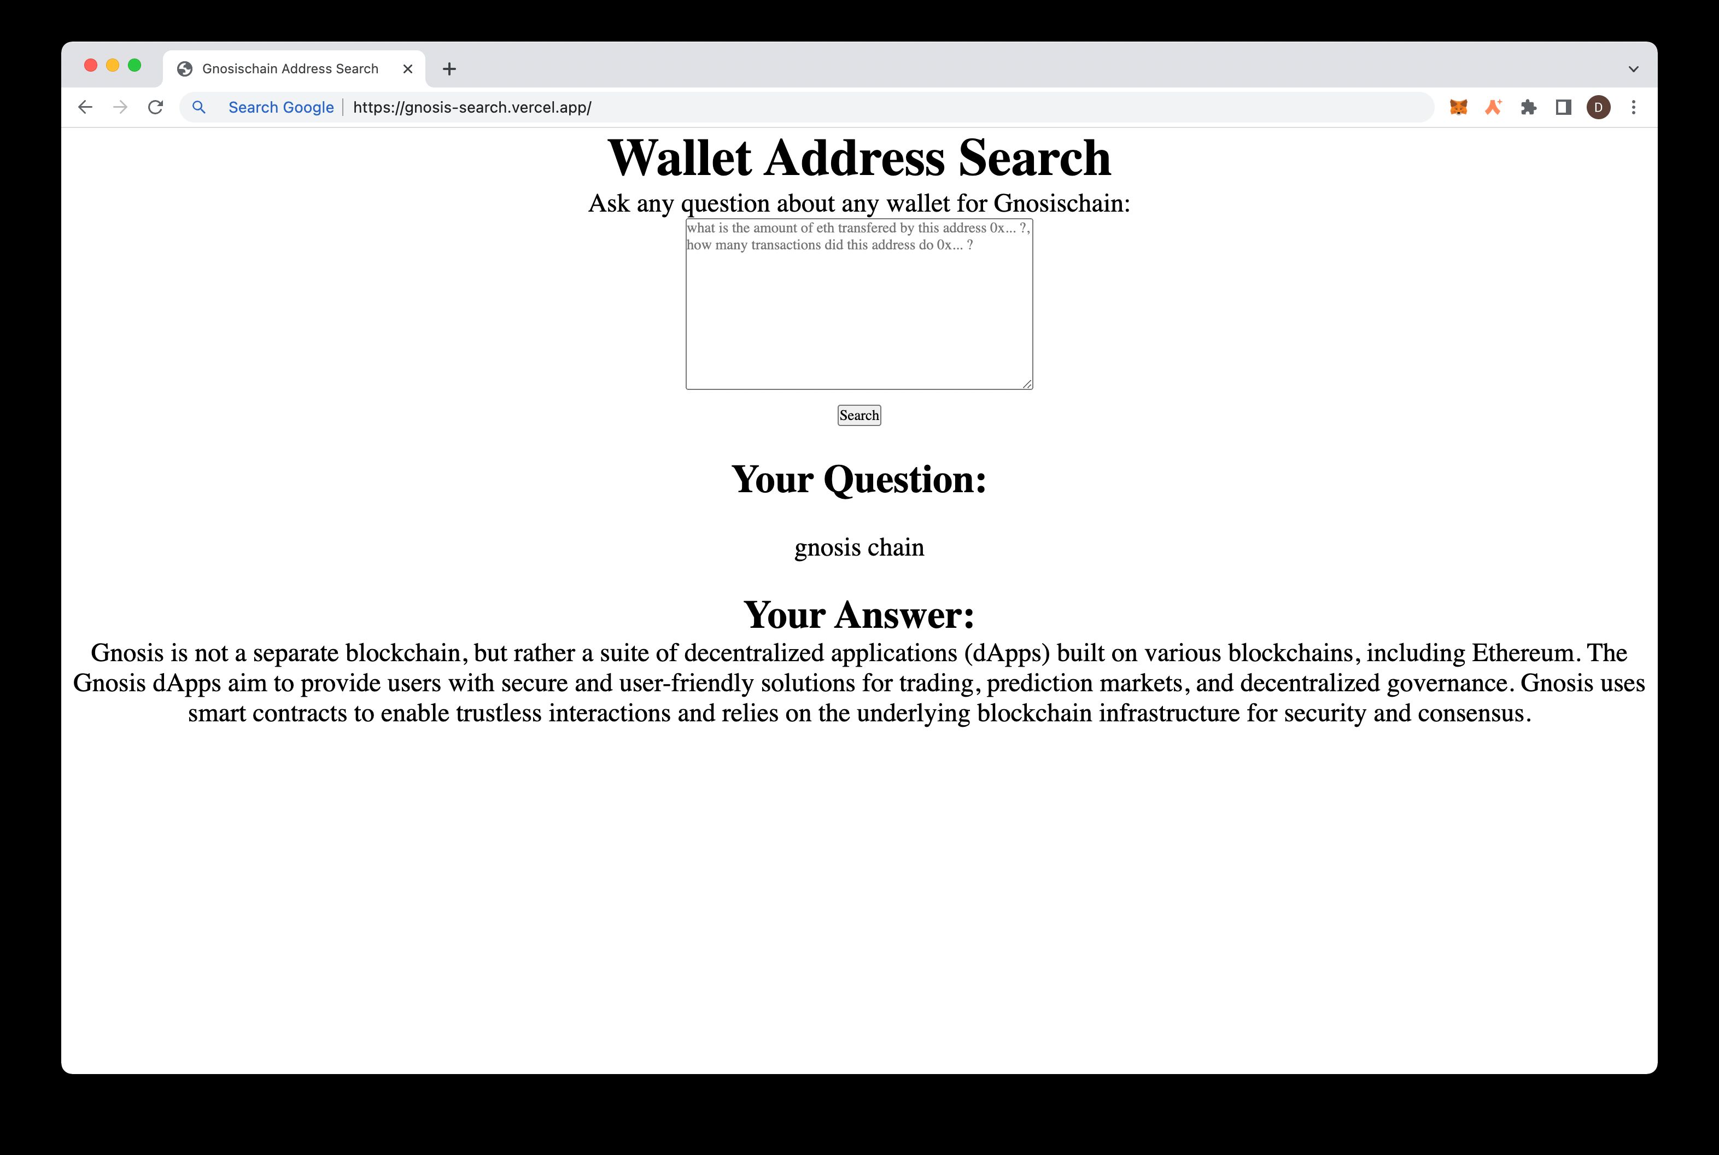Image resolution: width=1719 pixels, height=1155 pixels.
Task: Click the puzzle piece Extensions icon
Action: [1528, 107]
